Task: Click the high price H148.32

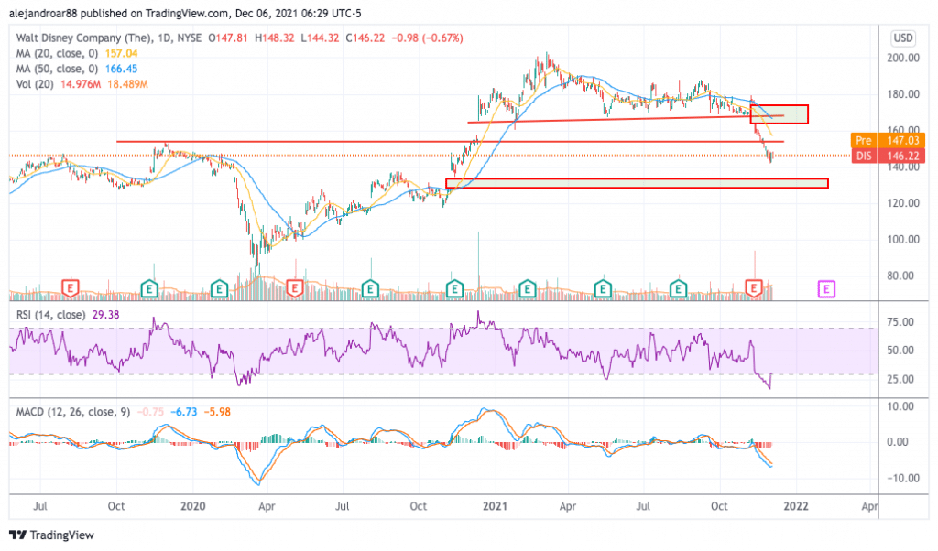Action: [x=275, y=38]
